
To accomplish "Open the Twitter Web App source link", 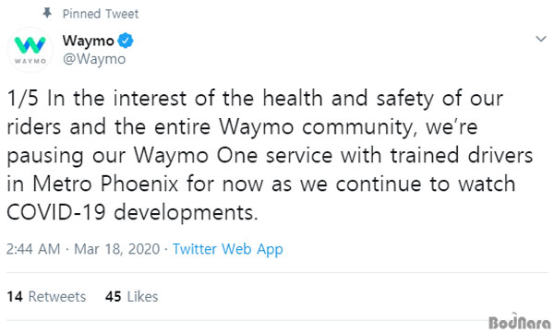I will pos(227,249).
